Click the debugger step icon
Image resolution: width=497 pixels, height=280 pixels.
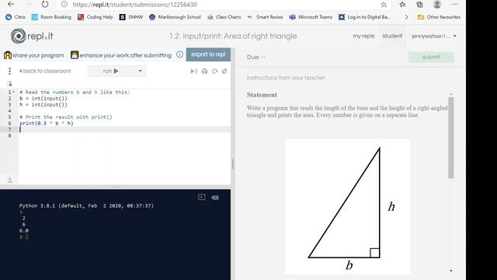click(193, 71)
